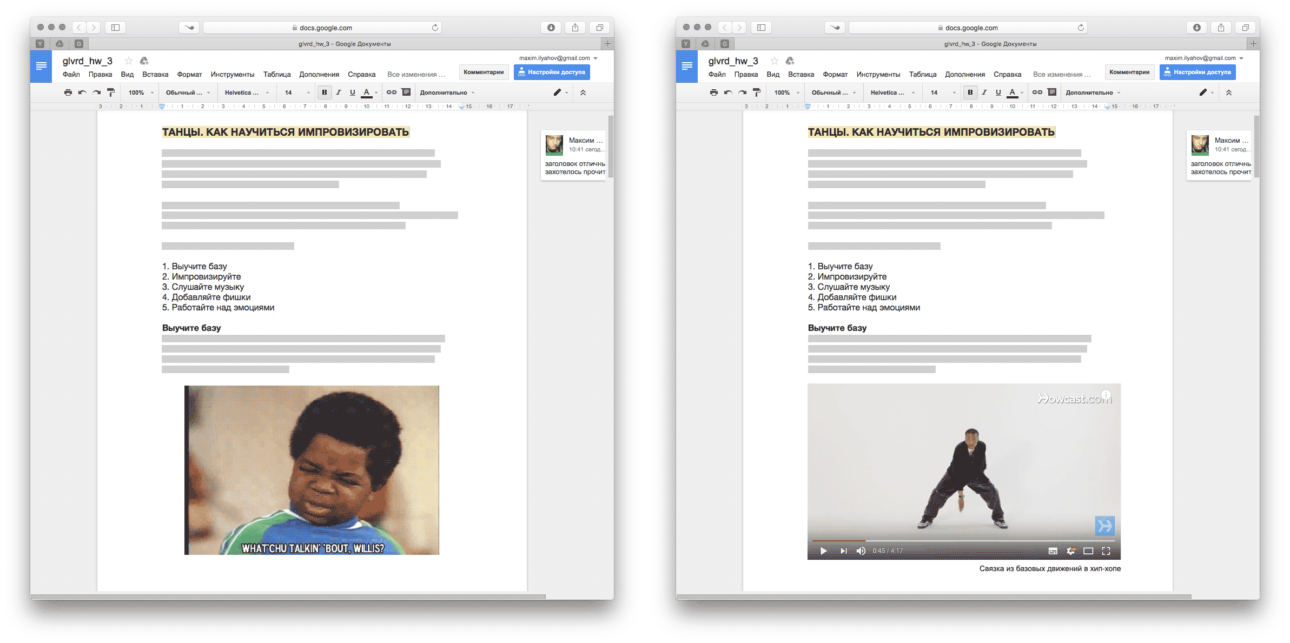
Task: Click Настройки доступа button in left window
Action: coord(552,72)
